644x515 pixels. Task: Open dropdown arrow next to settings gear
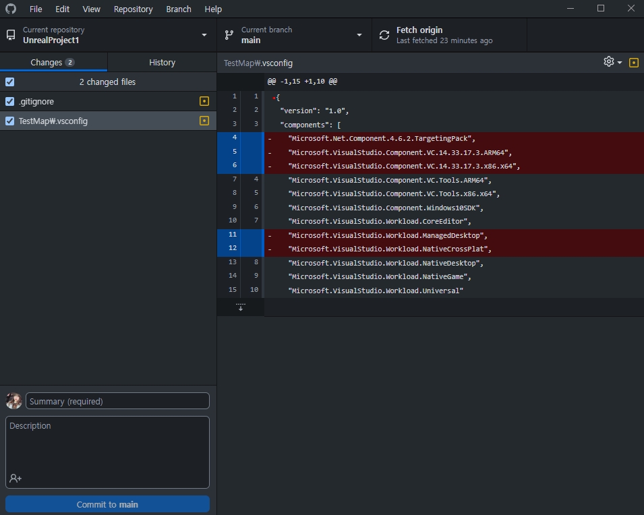[x=620, y=63]
